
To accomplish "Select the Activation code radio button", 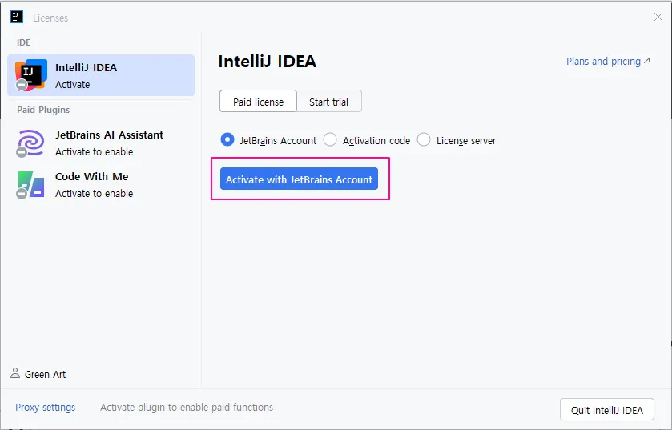I will 330,139.
